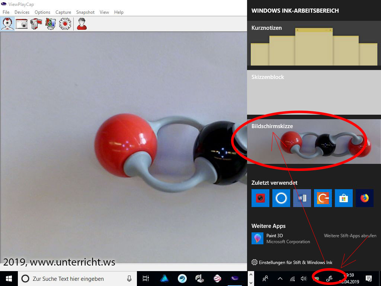
Task: Click Weitere Stift-Apps abrufen link
Action: point(350,236)
